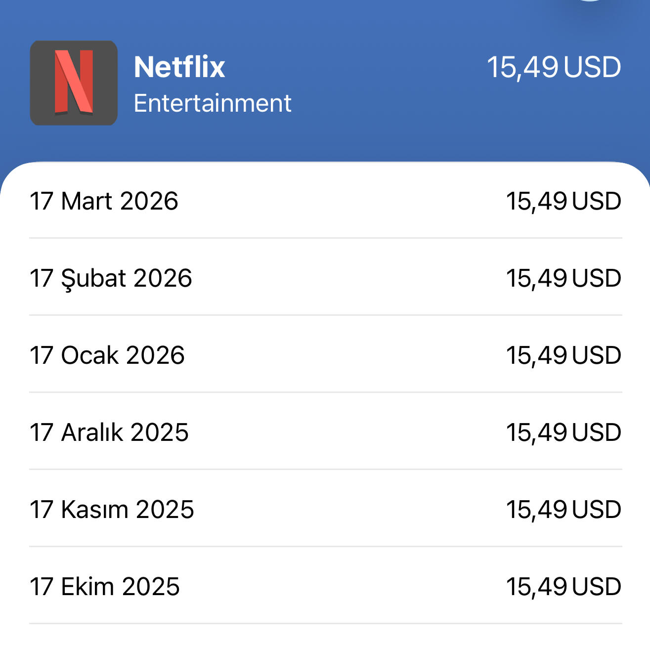Select the 17 Kasım 2025 payment date
650x650 pixels.
point(112,510)
